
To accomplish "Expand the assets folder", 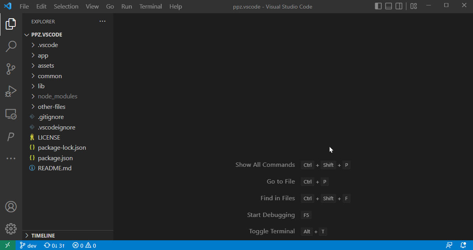I will tap(68, 65).
